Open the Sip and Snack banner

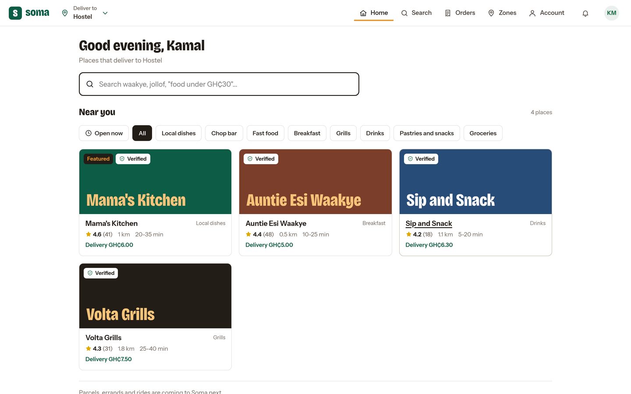[475, 182]
